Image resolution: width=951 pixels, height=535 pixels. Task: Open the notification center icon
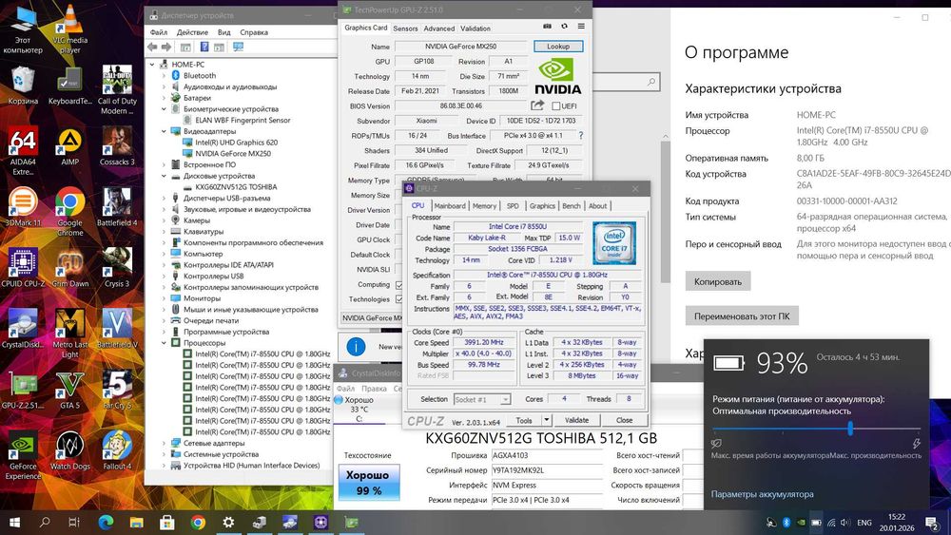click(932, 523)
